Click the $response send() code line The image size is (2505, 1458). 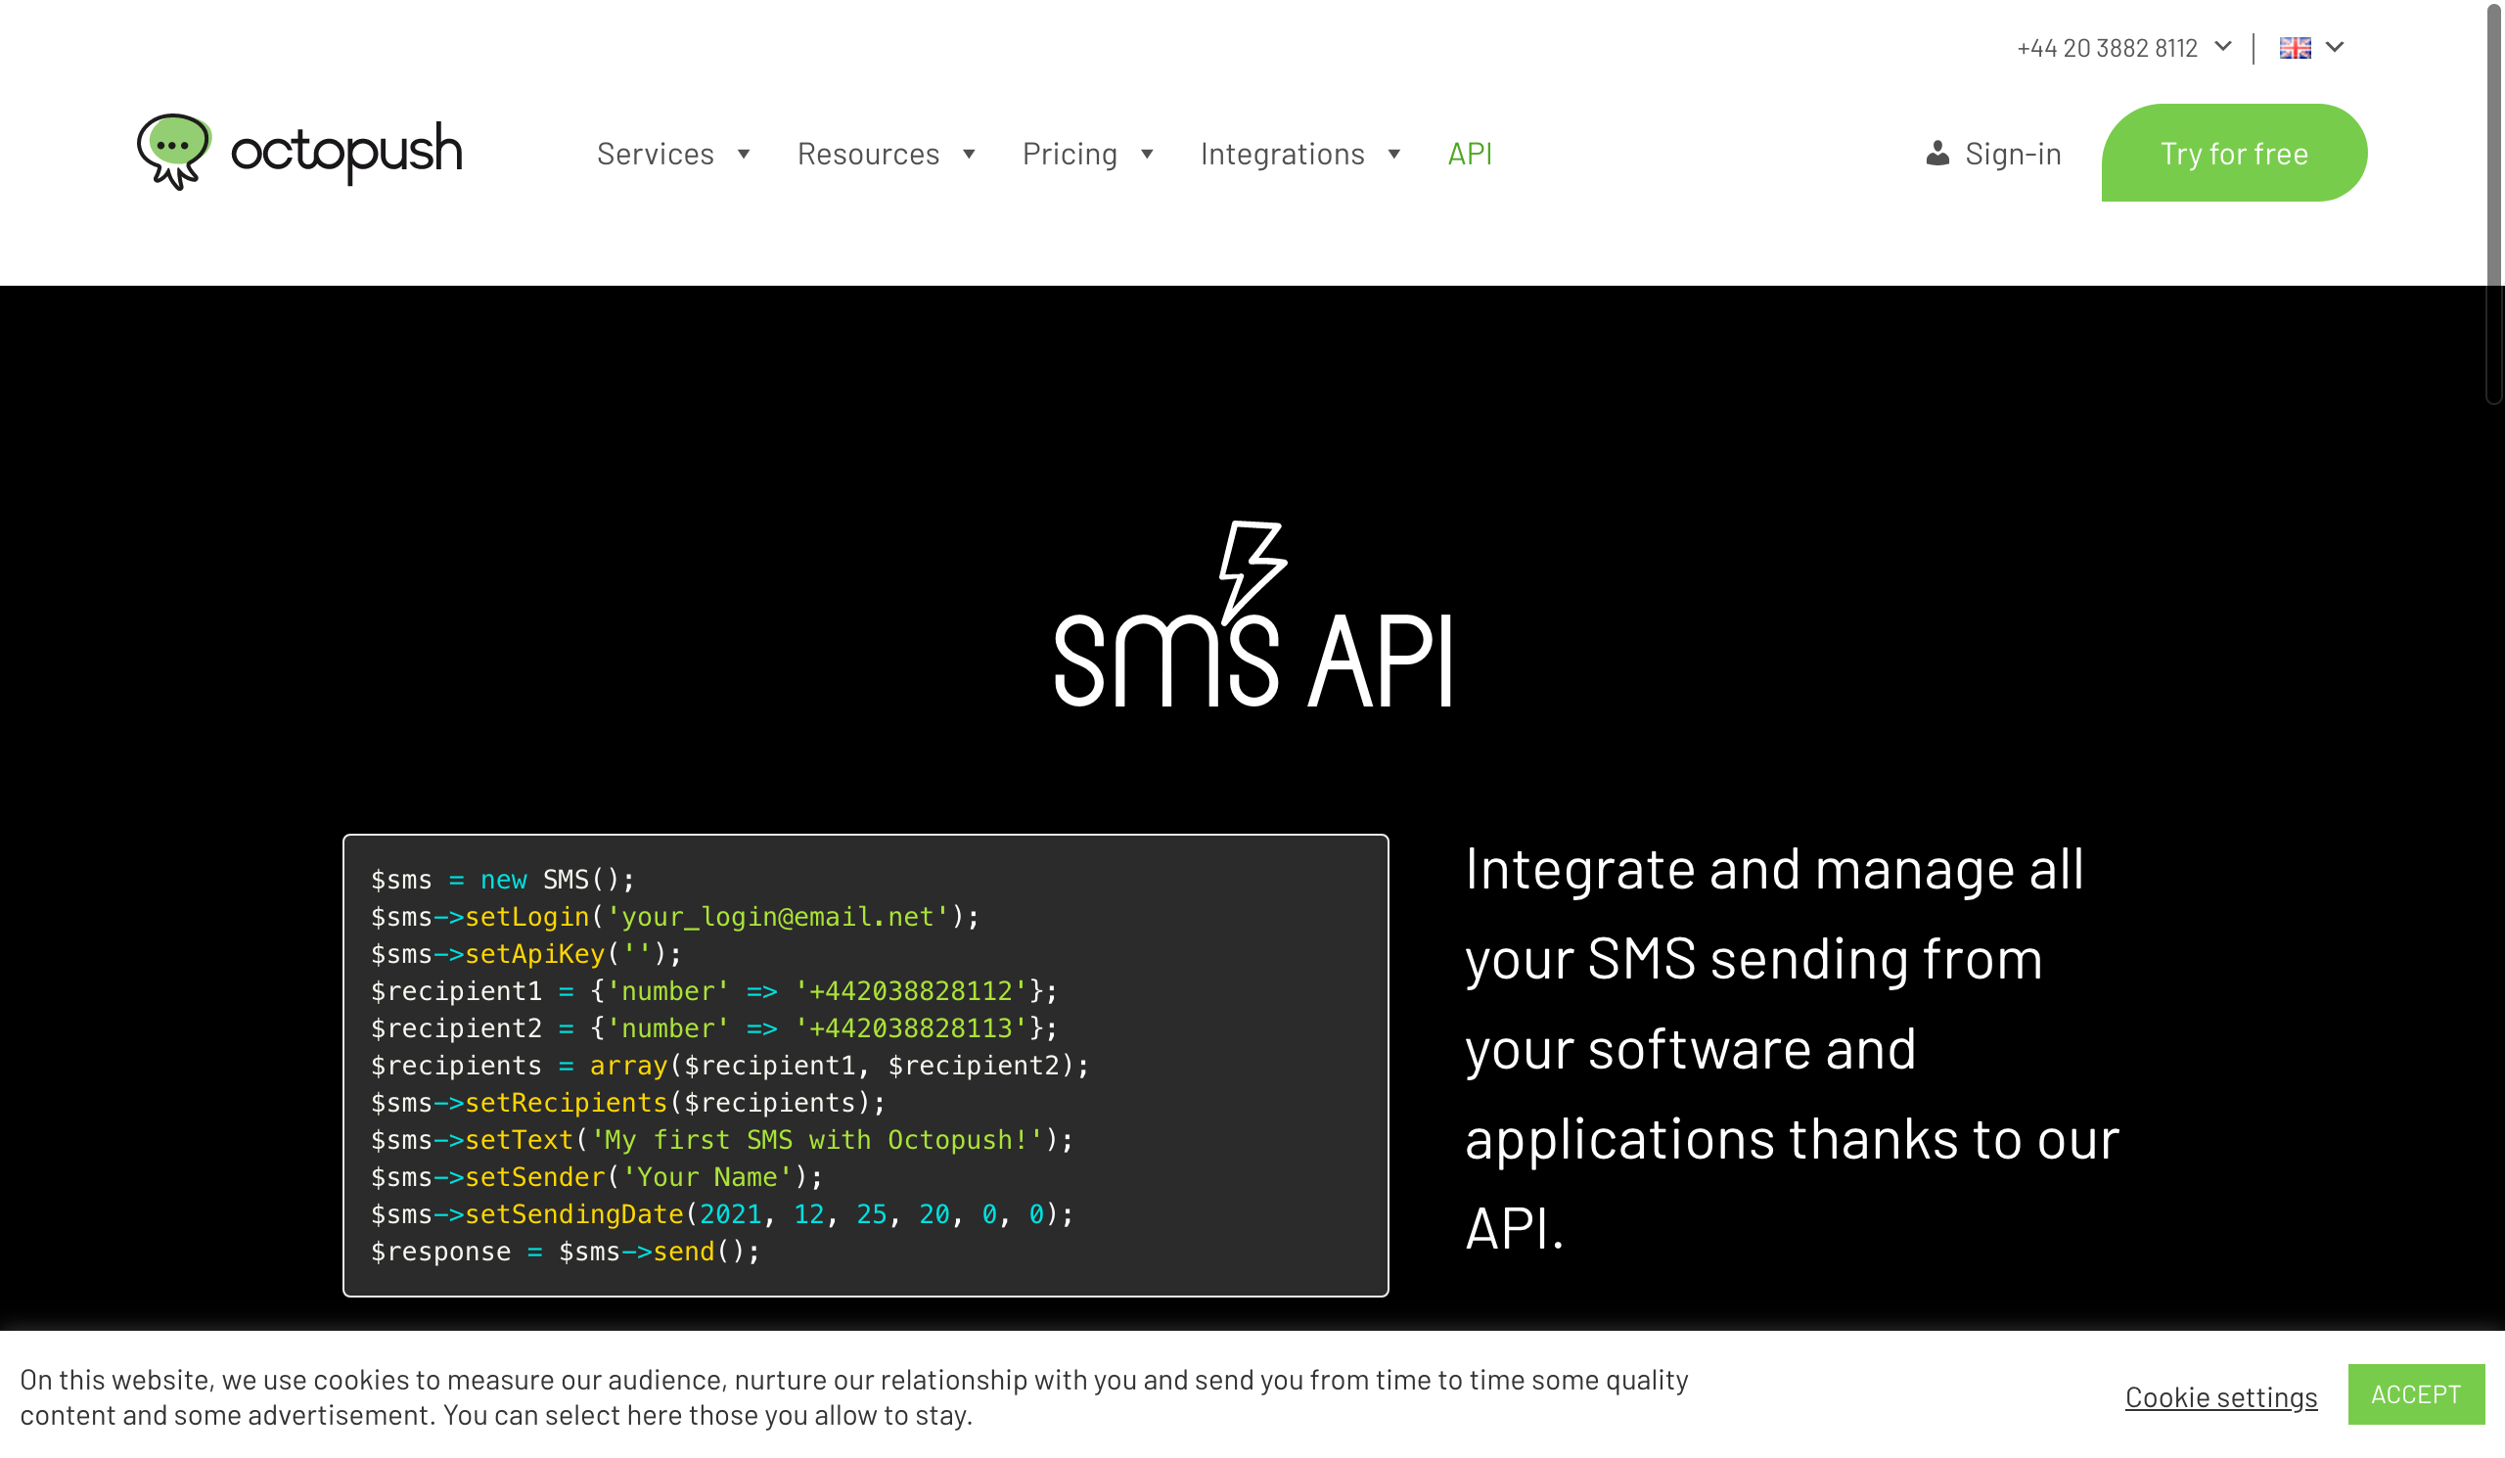[x=566, y=1252]
